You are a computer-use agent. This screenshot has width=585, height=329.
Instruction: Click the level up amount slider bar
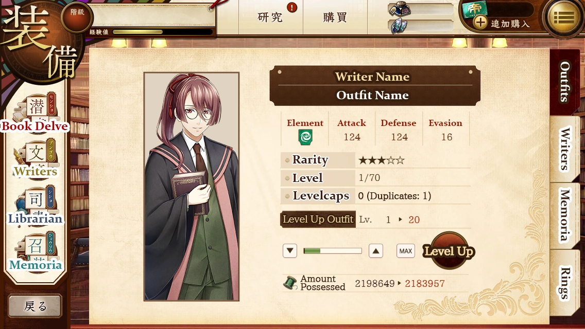click(333, 251)
